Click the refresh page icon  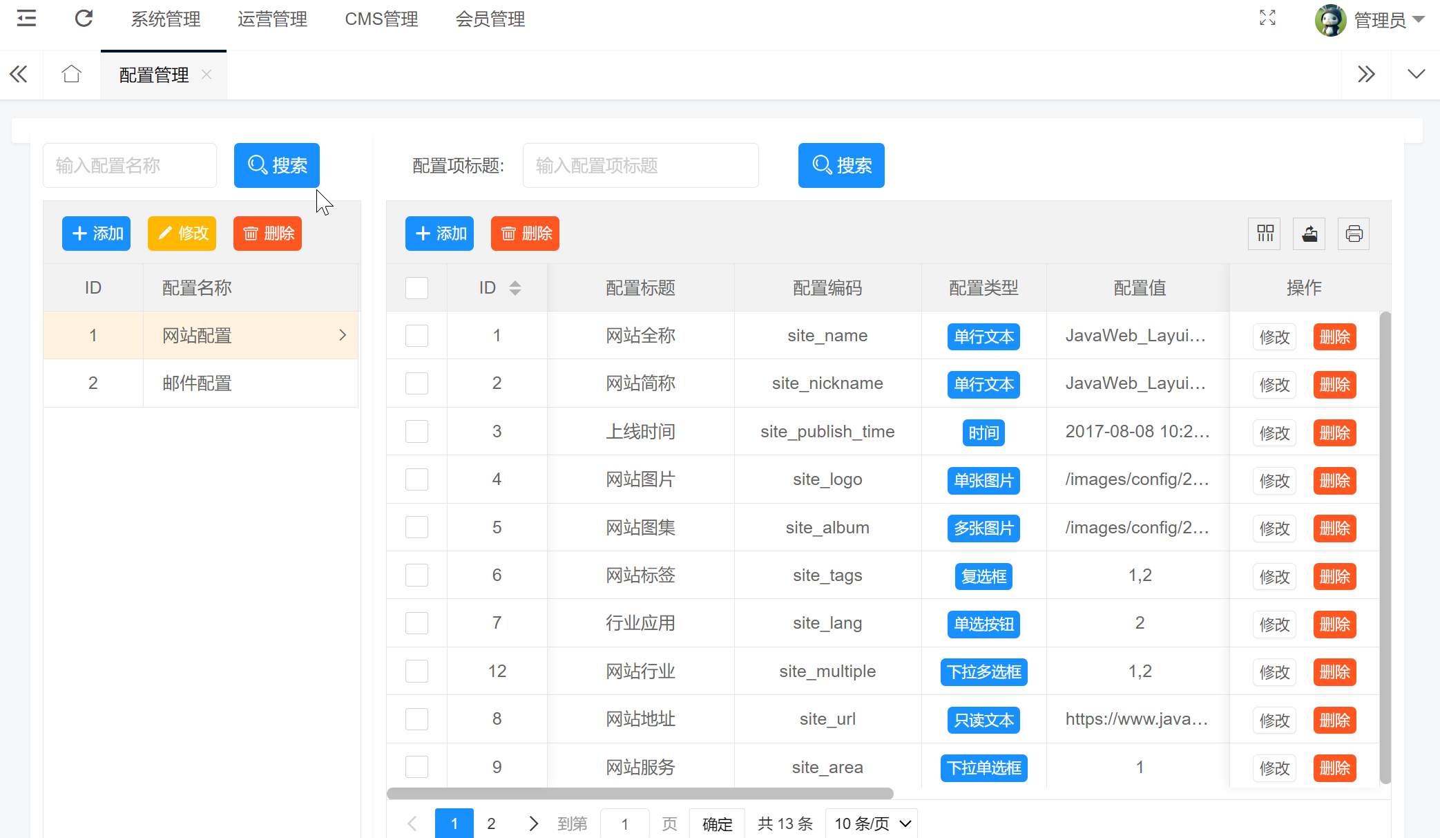click(x=84, y=19)
